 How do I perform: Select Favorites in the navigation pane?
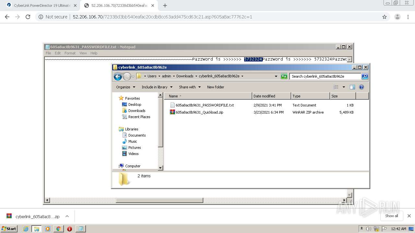[x=129, y=98]
